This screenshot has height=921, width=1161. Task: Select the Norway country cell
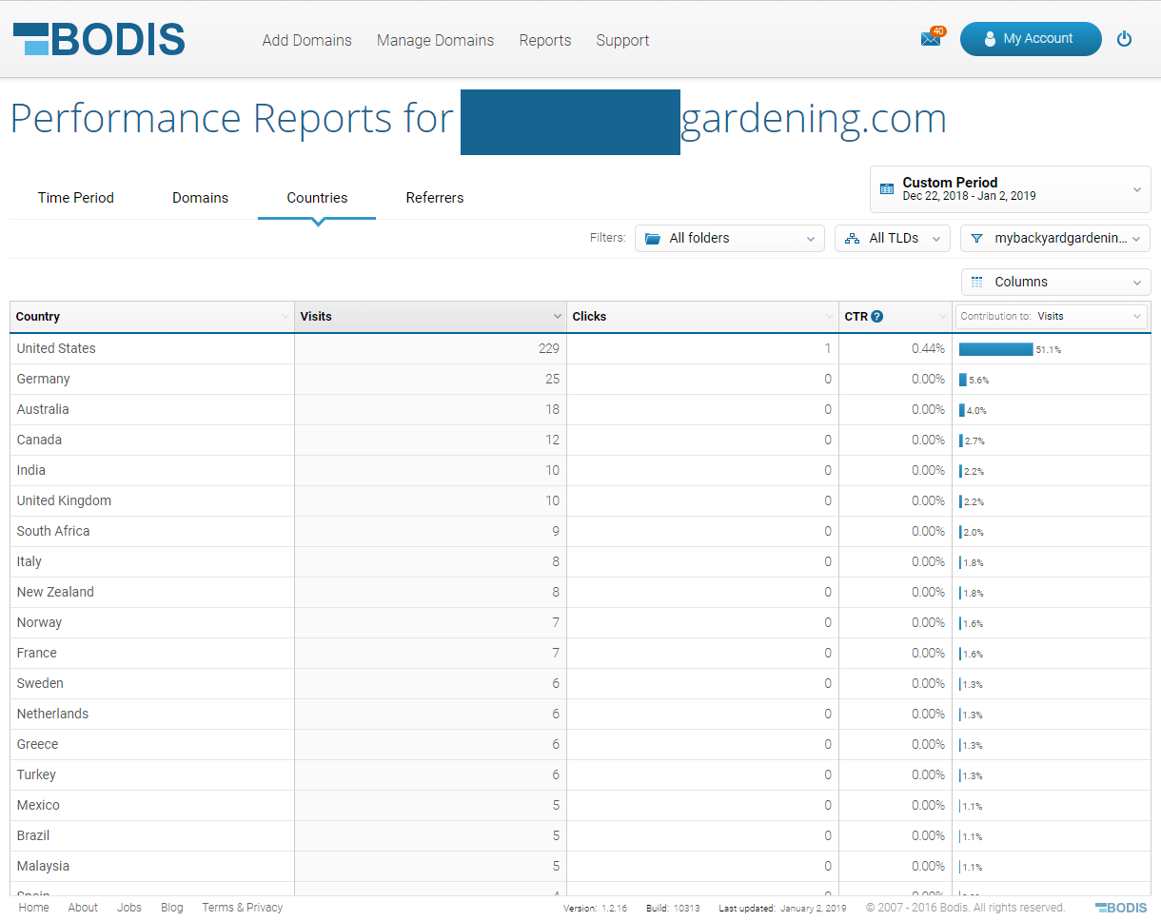pyautogui.click(x=152, y=623)
